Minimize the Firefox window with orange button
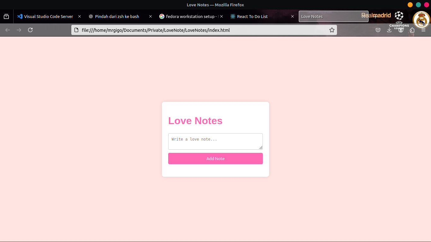Viewport: 431px width, 242px height. [x=410, y=5]
